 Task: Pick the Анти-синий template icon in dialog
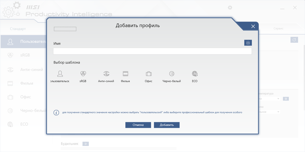pyautogui.click(x=106, y=74)
